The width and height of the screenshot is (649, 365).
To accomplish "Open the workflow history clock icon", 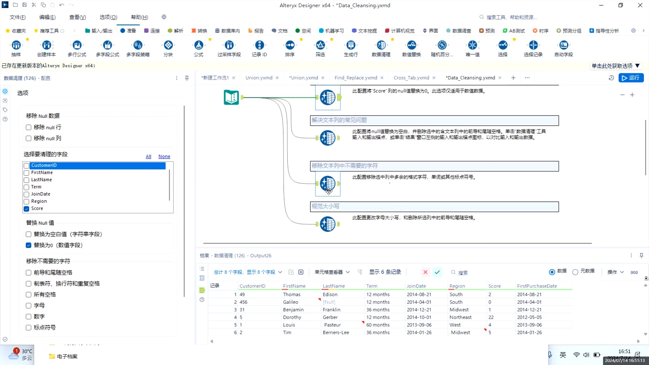I will click(611, 78).
